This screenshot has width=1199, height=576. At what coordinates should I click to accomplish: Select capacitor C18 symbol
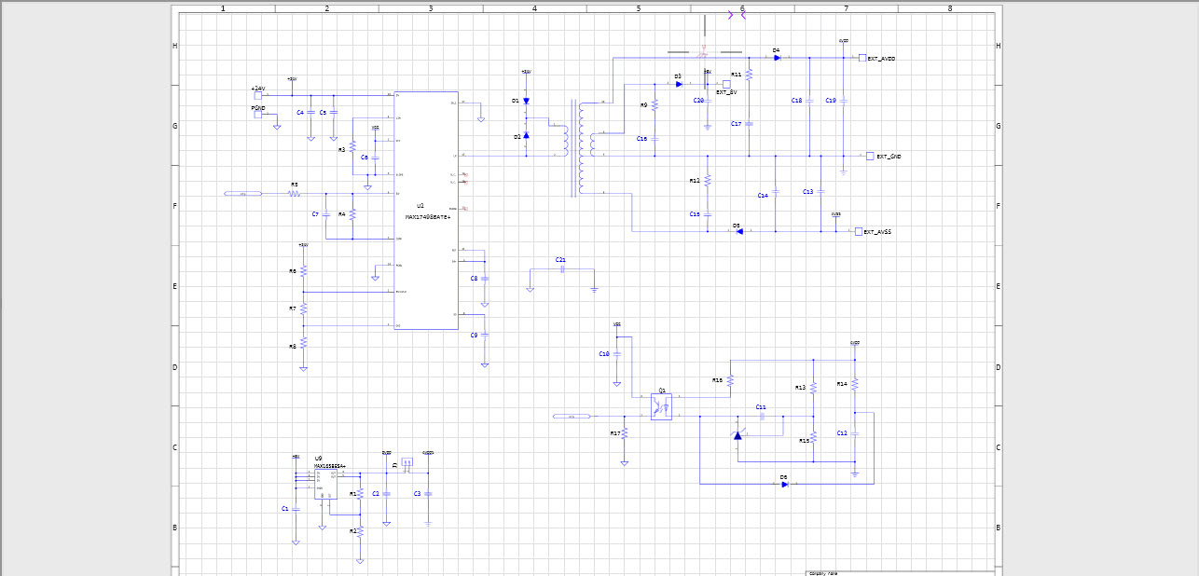(809, 100)
